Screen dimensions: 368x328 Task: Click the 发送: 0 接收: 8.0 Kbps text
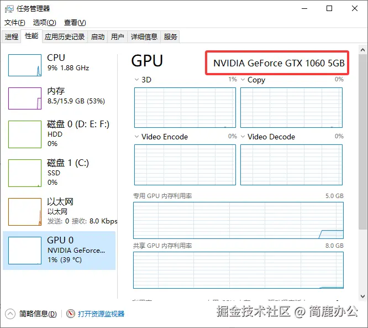pyautogui.click(x=82, y=221)
